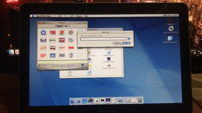Click the Trash icon in the Dock
The width and height of the screenshot is (202, 113).
140,100
